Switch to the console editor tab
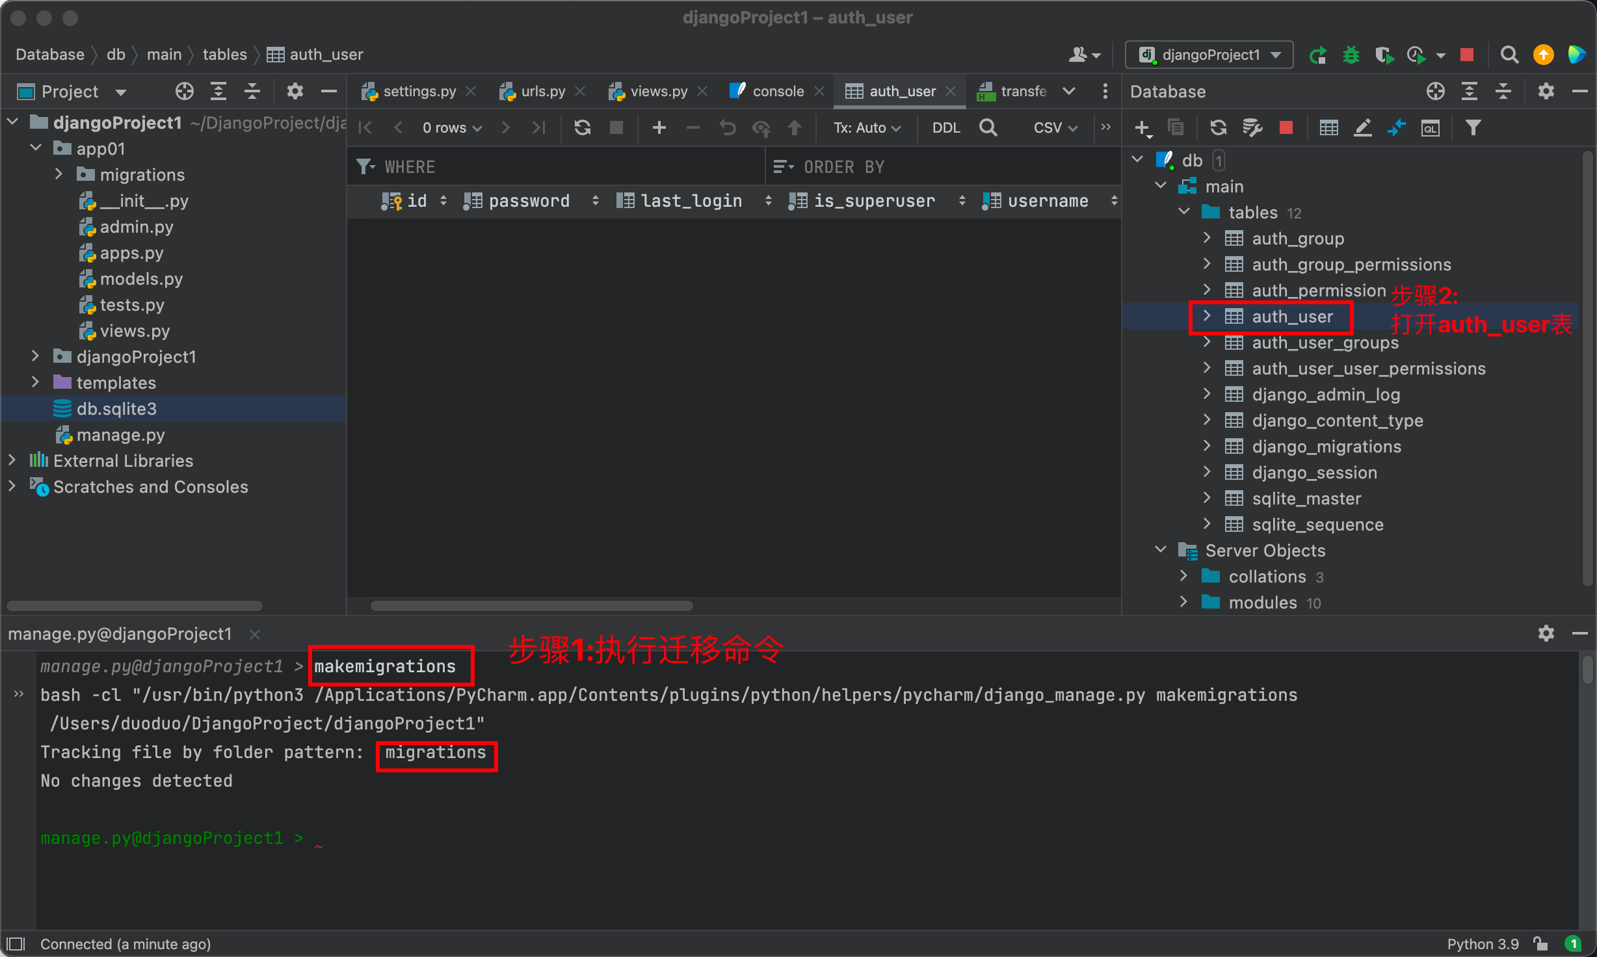Viewport: 1597px width, 957px height. coord(777,92)
